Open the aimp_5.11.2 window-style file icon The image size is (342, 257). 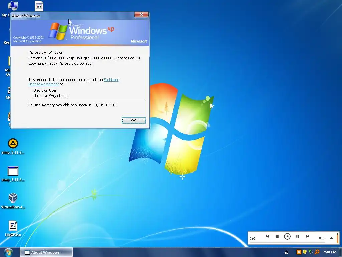pyautogui.click(x=13, y=171)
